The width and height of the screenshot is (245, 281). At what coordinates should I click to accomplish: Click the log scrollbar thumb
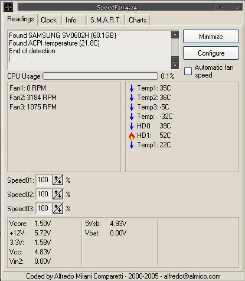pyautogui.click(x=175, y=59)
